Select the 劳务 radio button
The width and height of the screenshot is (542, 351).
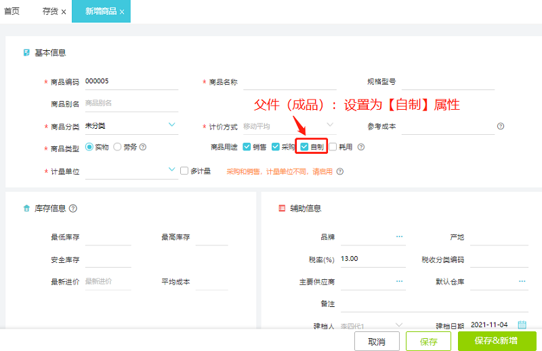click(117, 147)
